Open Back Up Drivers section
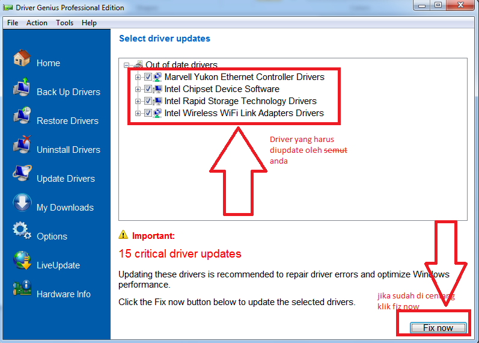This screenshot has height=343, width=479. pos(69,92)
